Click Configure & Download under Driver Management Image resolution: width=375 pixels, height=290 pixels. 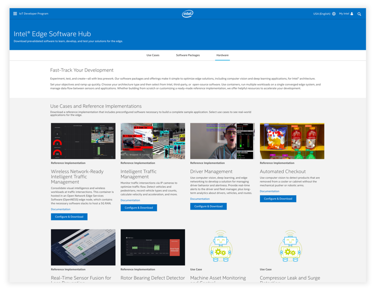pos(208,206)
